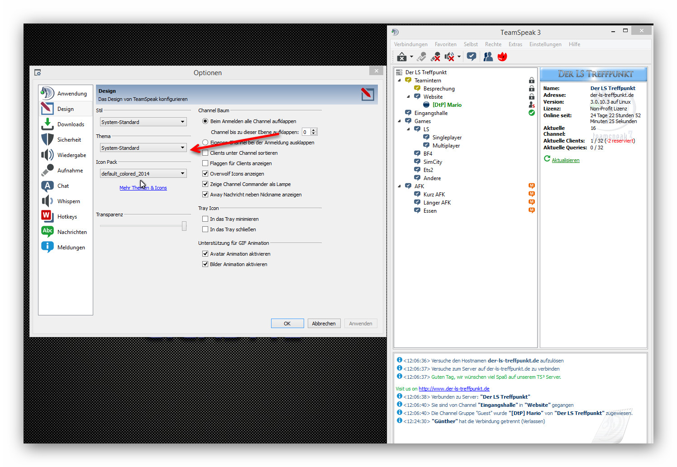
Task: Open the Icon Pack dropdown
Action: [x=143, y=174]
